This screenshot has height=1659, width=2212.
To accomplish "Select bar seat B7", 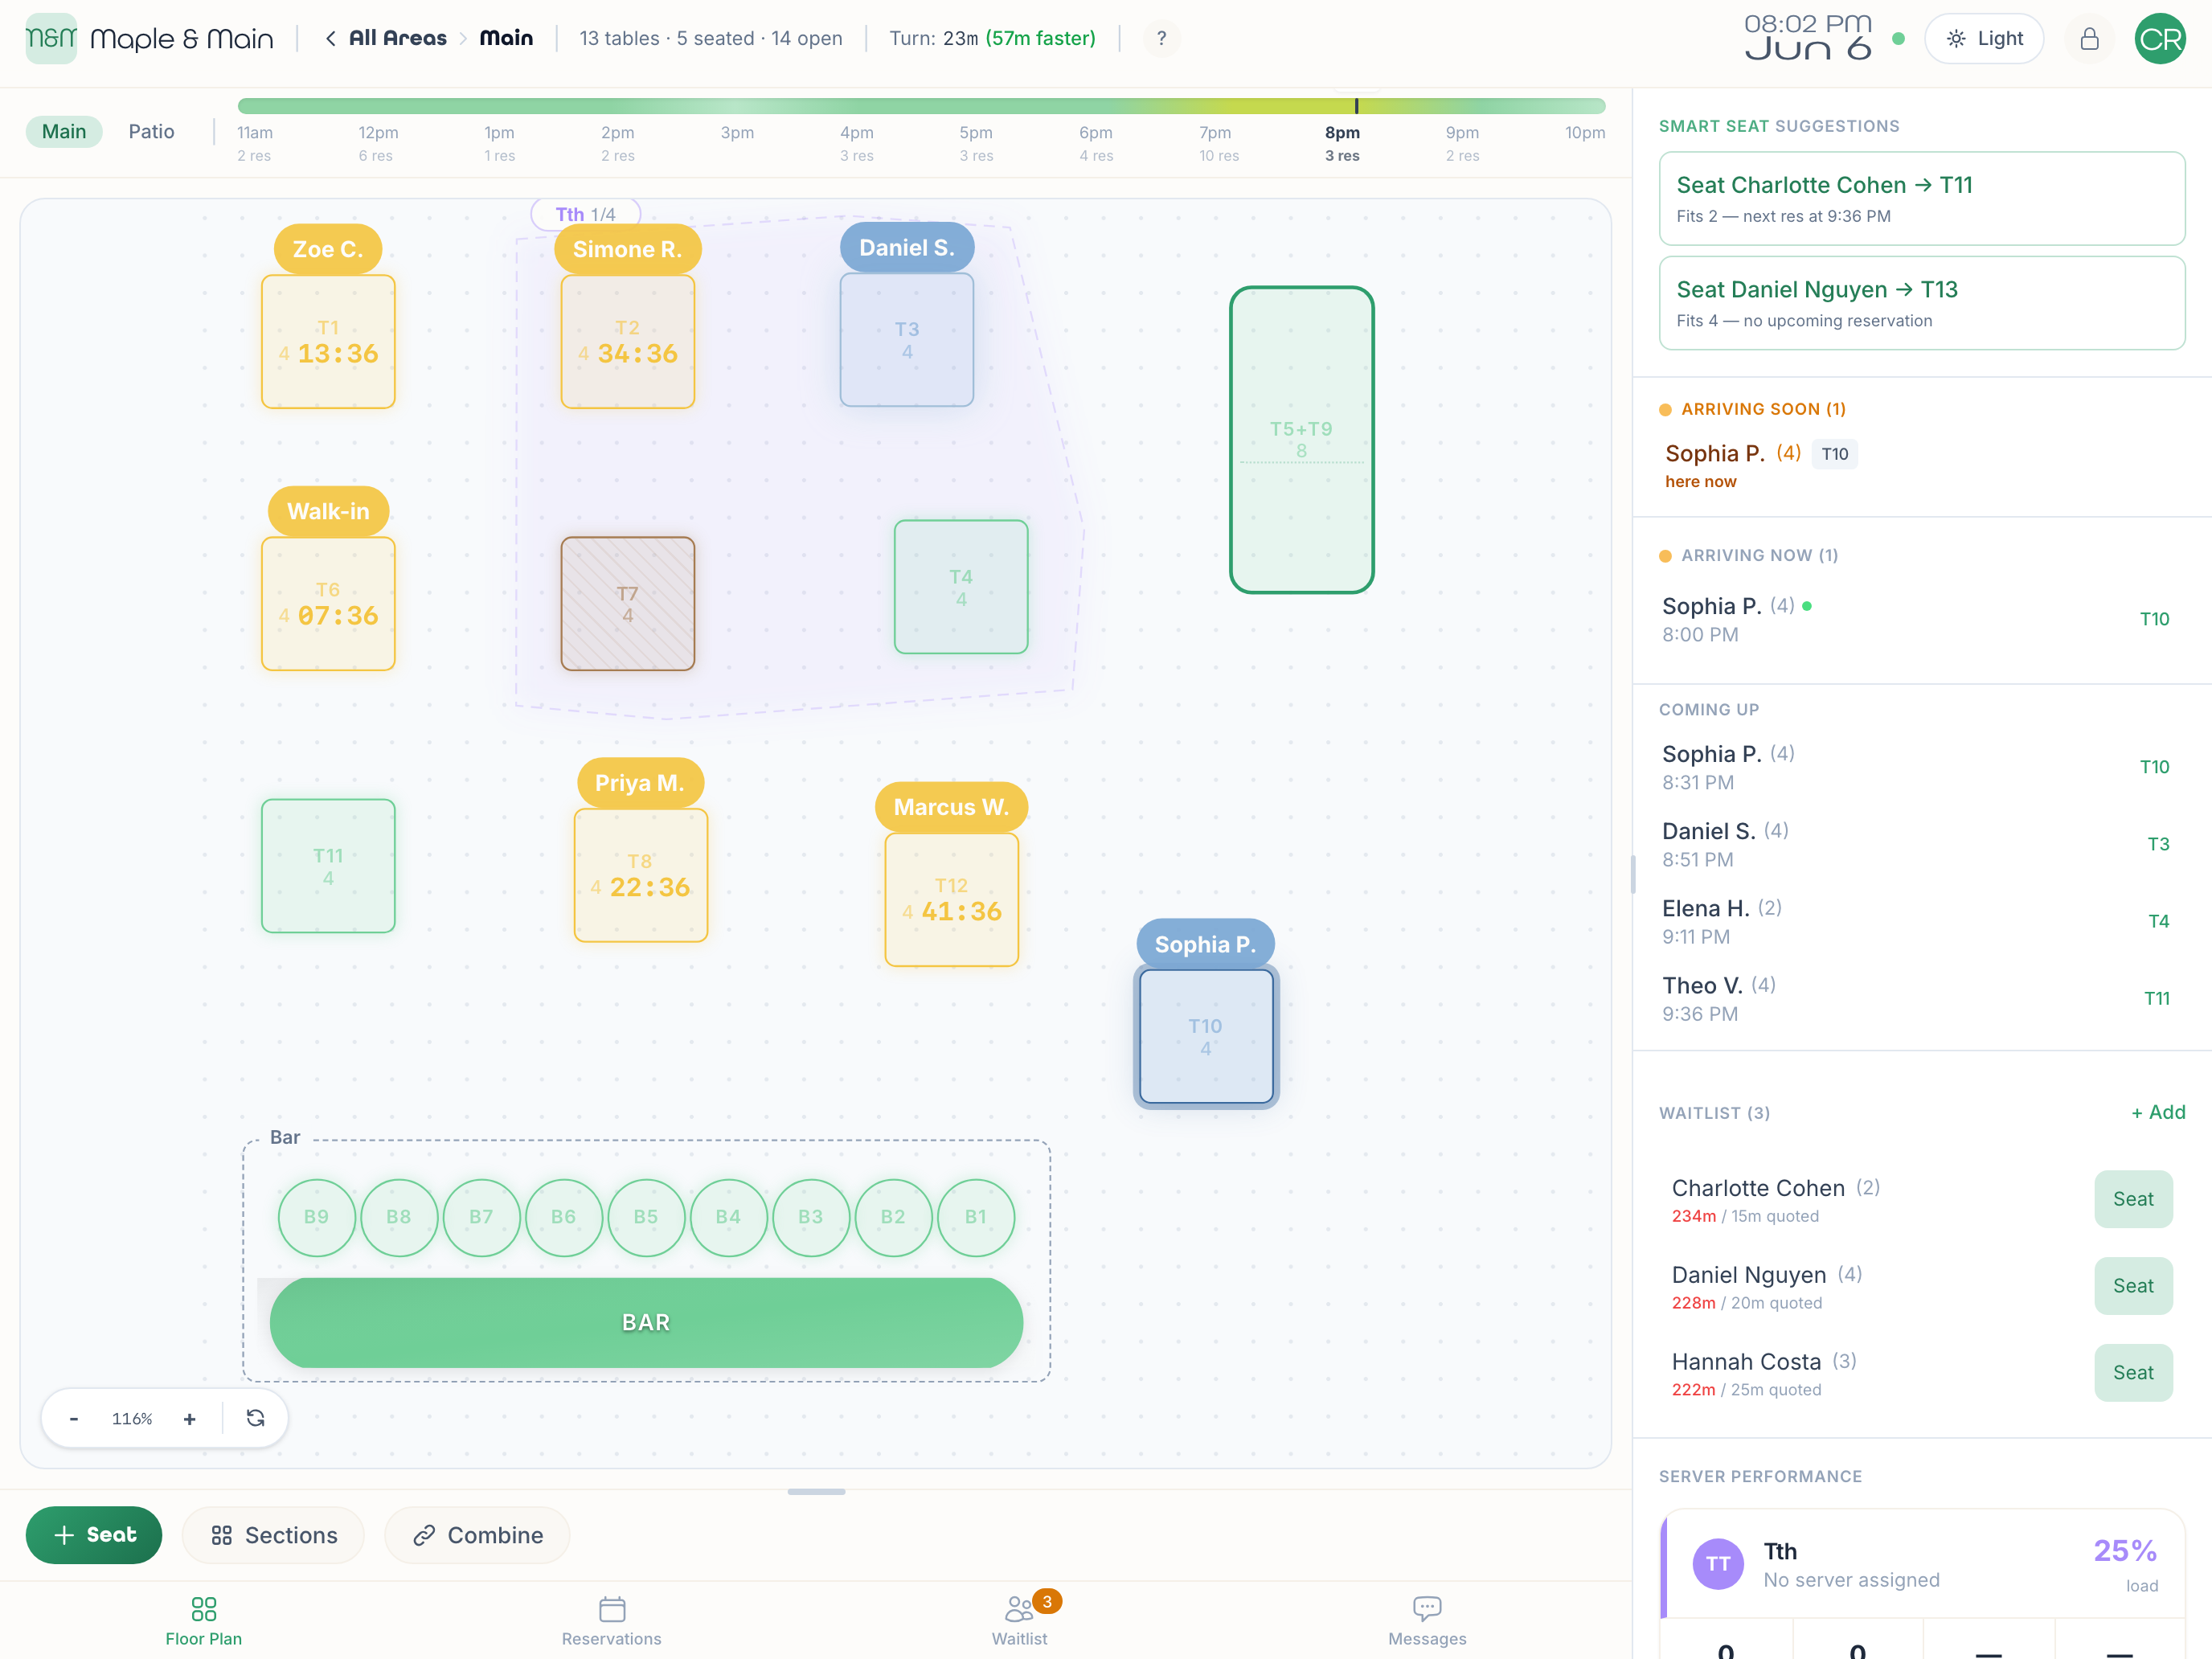I will (x=481, y=1217).
